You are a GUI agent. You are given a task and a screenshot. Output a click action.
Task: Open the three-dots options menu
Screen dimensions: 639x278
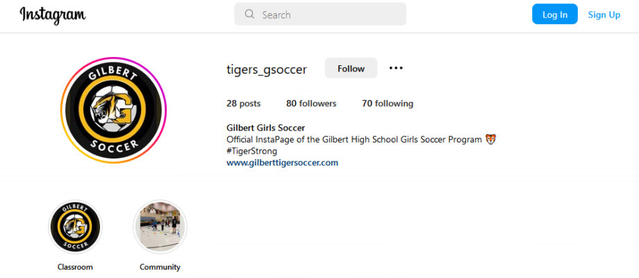(396, 68)
